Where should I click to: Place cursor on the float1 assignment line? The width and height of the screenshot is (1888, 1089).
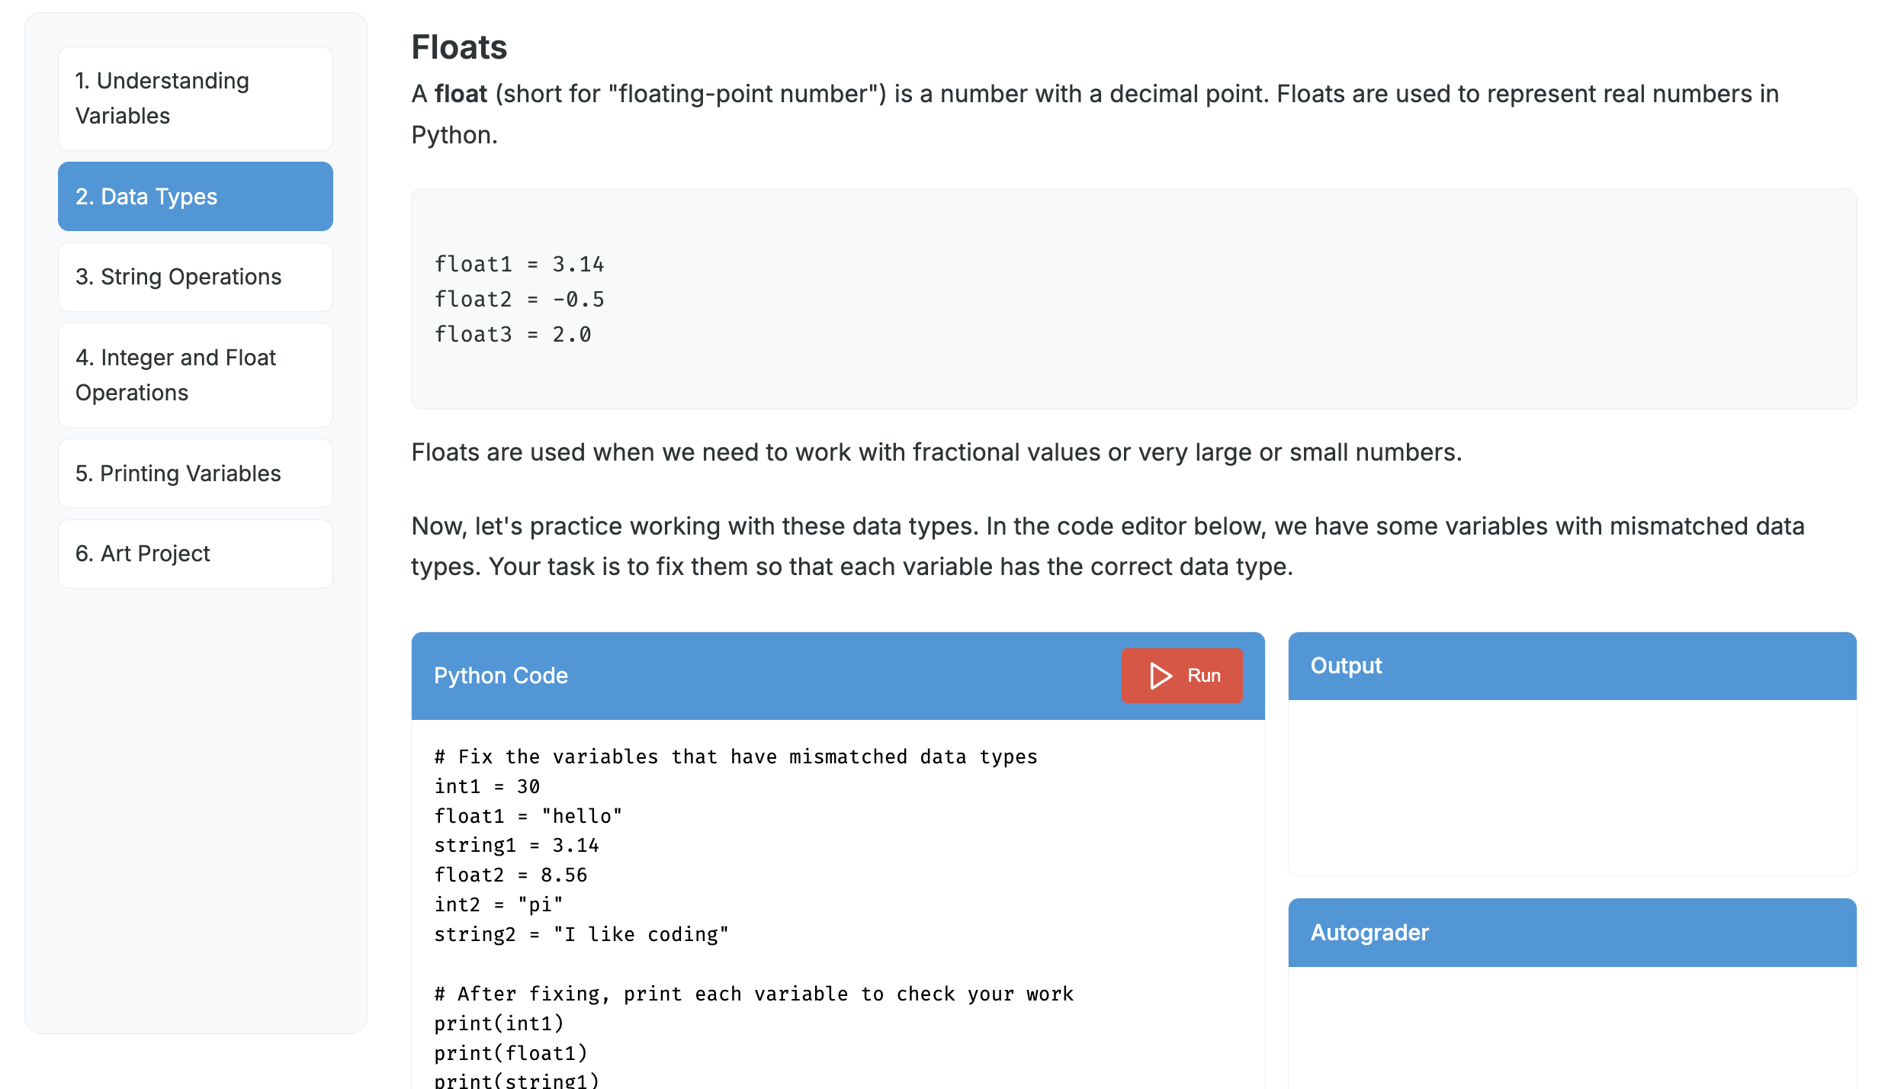point(528,815)
